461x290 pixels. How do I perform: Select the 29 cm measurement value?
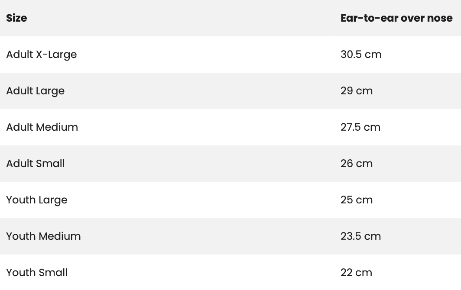coord(356,91)
